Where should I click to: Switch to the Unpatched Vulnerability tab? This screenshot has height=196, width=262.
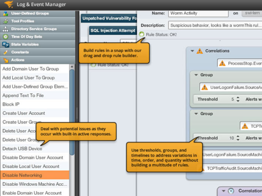[x=109, y=18]
